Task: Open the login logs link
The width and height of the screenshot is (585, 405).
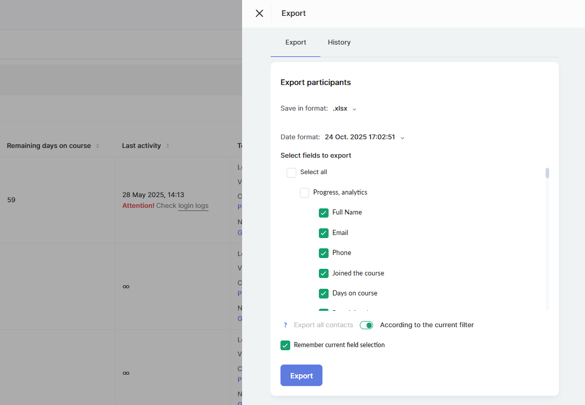Action: [x=193, y=206]
